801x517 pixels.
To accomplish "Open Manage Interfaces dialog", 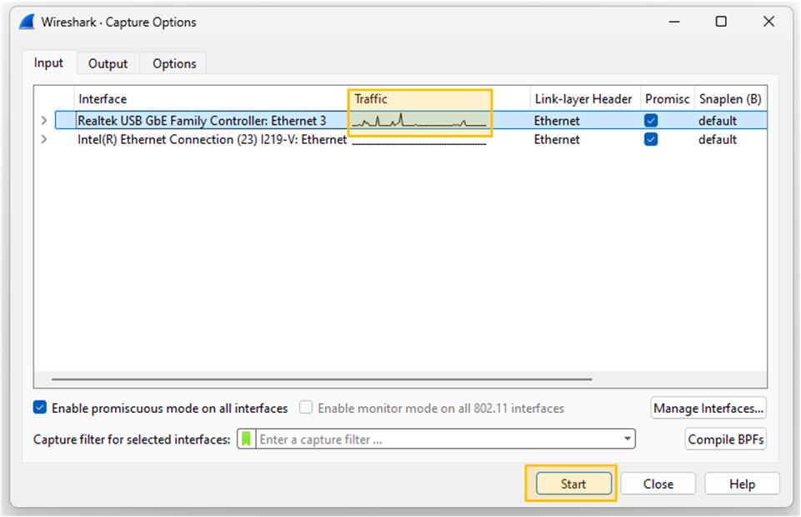I will [708, 408].
